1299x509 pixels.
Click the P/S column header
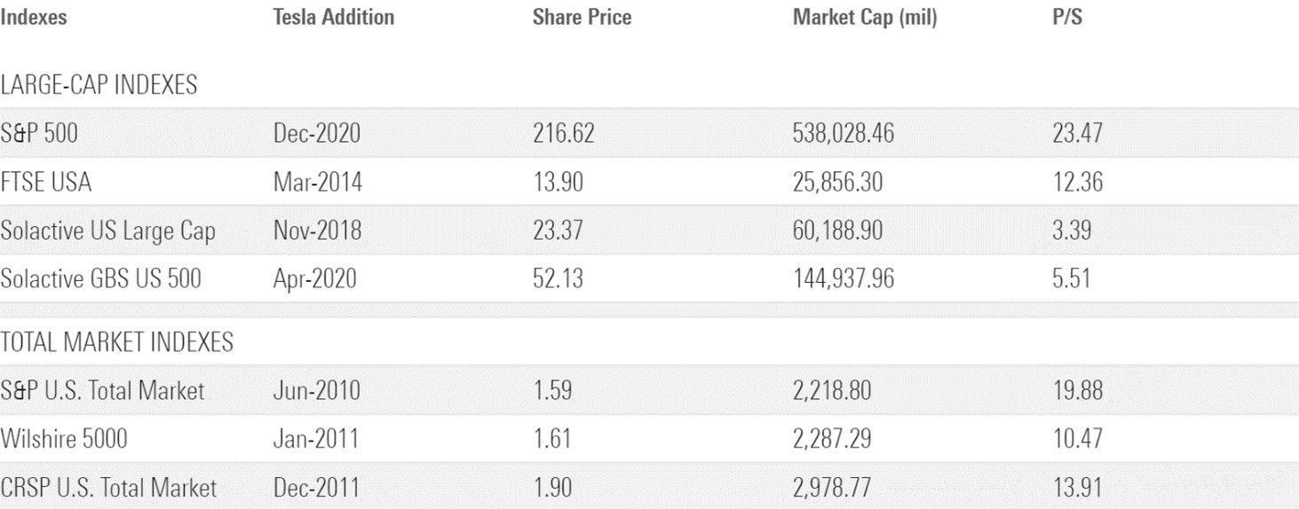(1066, 17)
